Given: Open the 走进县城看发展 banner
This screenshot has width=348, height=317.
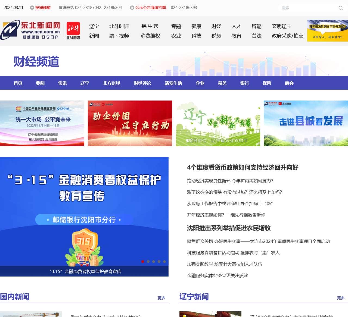Looking at the screenshot, I should point(305,123).
